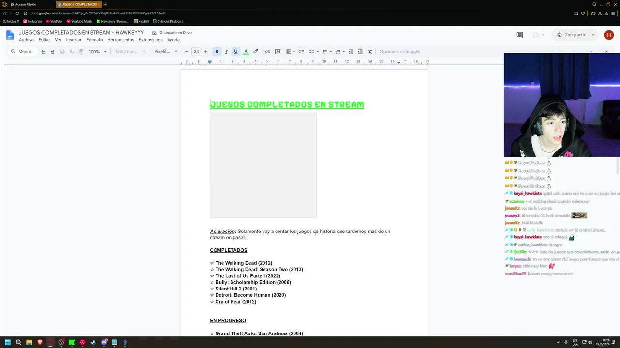Decrease font size with minus button

pyautogui.click(x=186, y=52)
